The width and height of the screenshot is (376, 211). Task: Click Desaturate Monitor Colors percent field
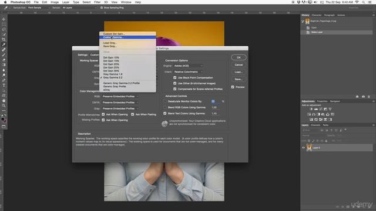pyautogui.click(x=215, y=101)
